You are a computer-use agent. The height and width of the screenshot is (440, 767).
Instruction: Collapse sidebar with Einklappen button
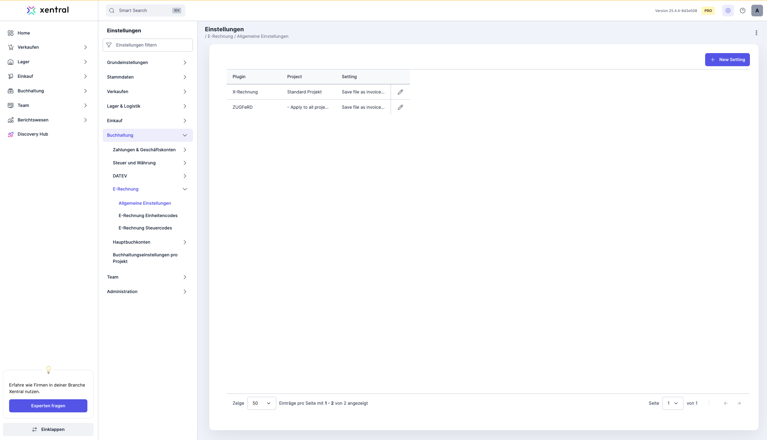(x=48, y=429)
